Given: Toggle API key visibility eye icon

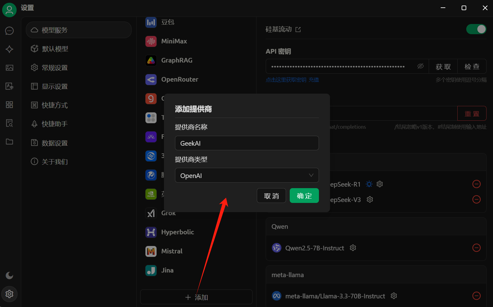Looking at the screenshot, I should (x=420, y=66).
